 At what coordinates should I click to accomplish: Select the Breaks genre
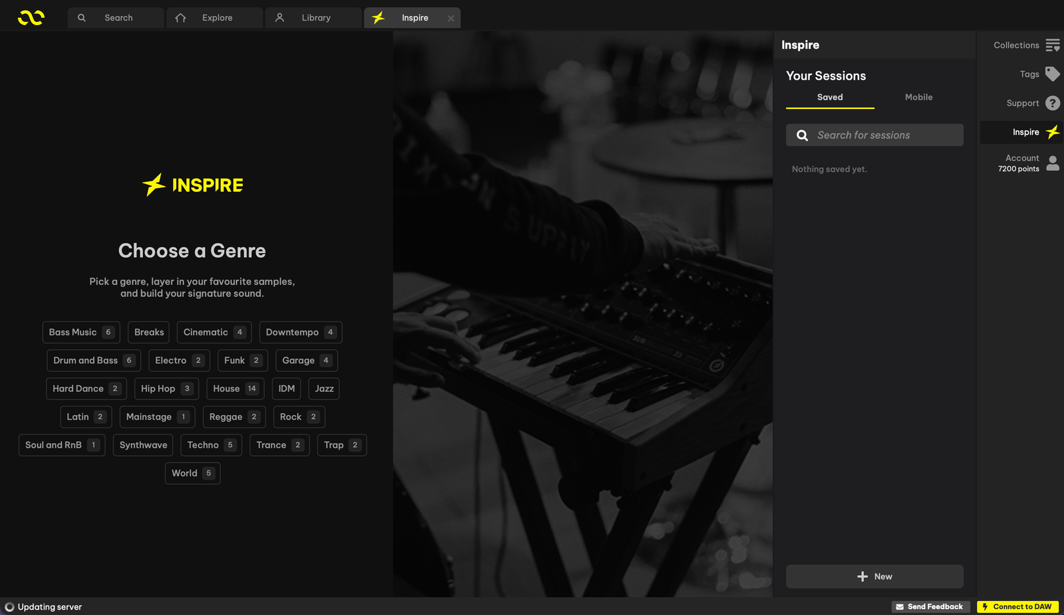coord(149,332)
